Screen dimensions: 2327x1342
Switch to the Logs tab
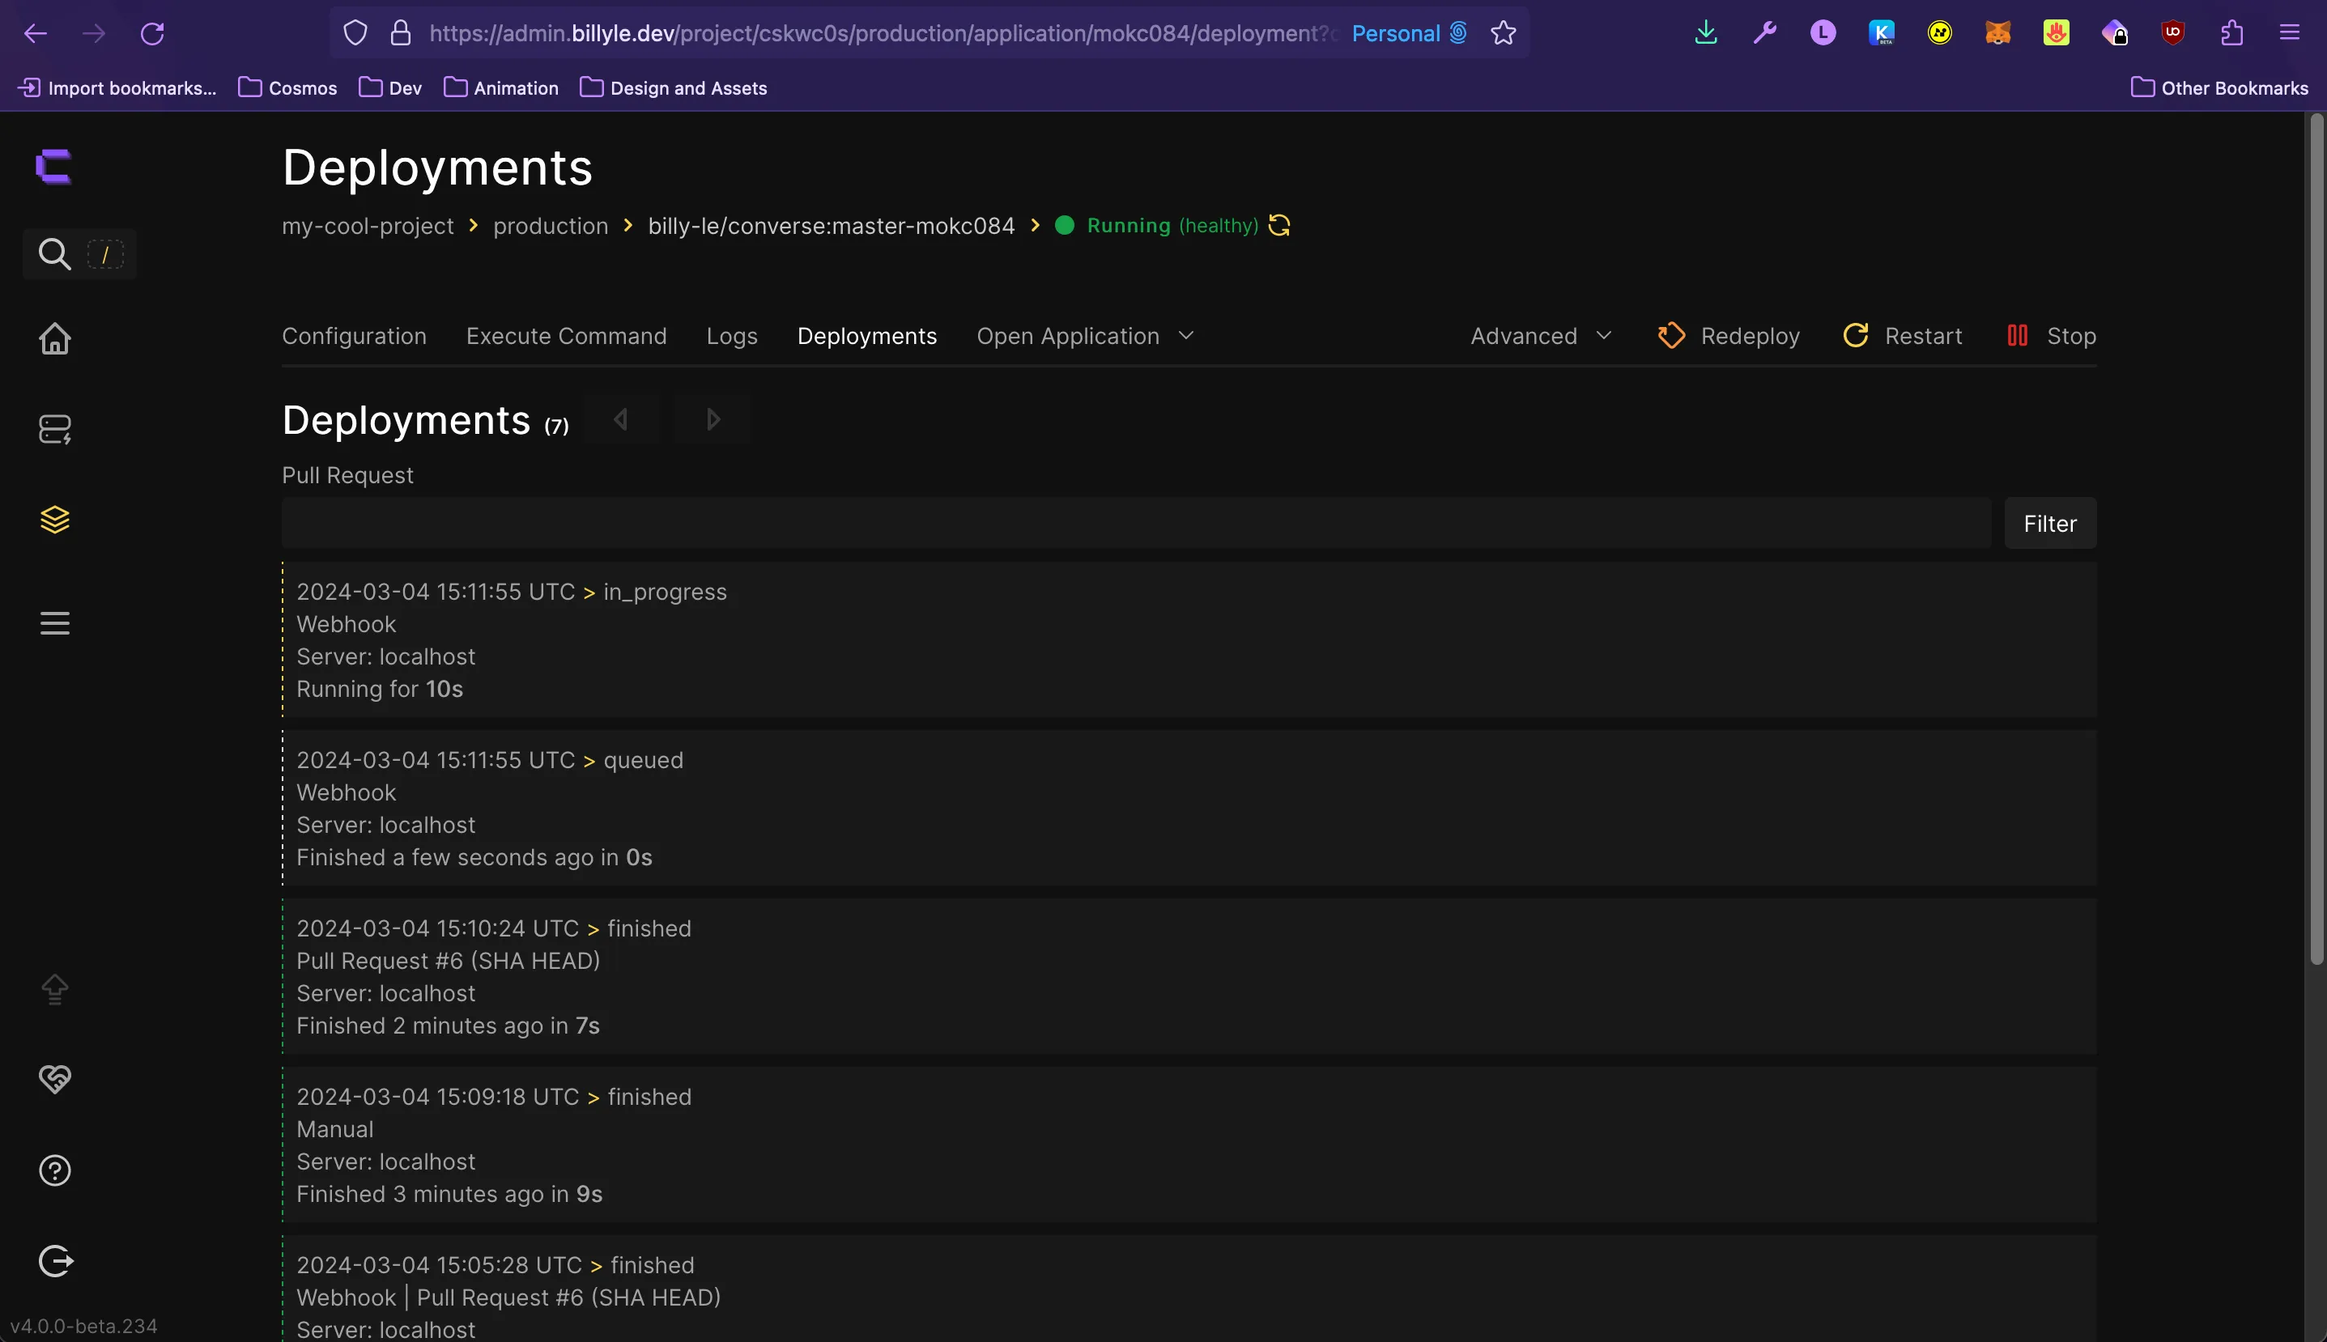pos(732,337)
